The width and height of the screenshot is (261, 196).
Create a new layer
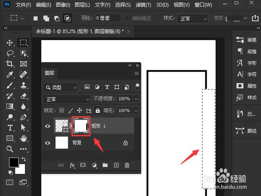tap(116, 165)
